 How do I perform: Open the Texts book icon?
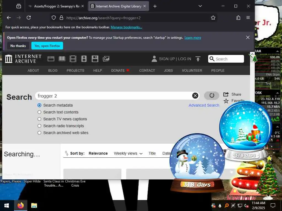point(62,59)
